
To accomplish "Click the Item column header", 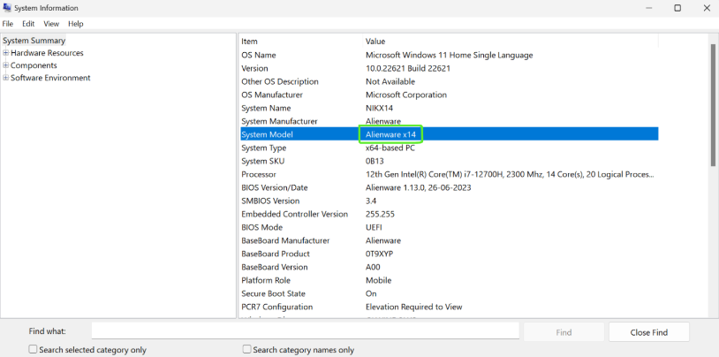I will coord(250,42).
